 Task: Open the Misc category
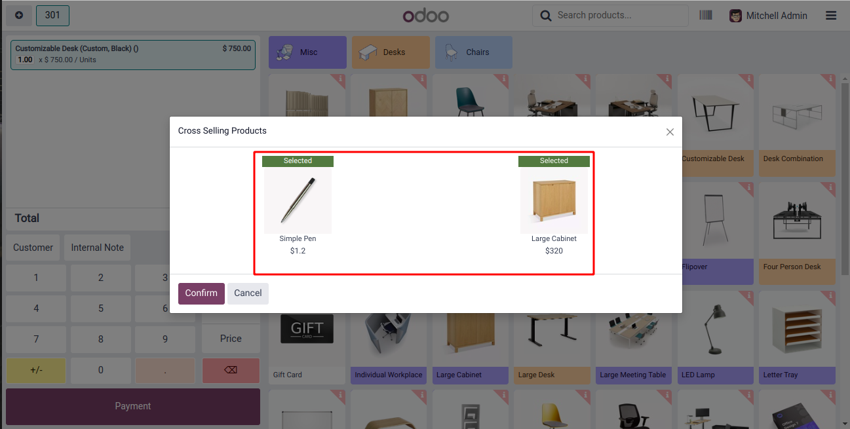(x=307, y=52)
